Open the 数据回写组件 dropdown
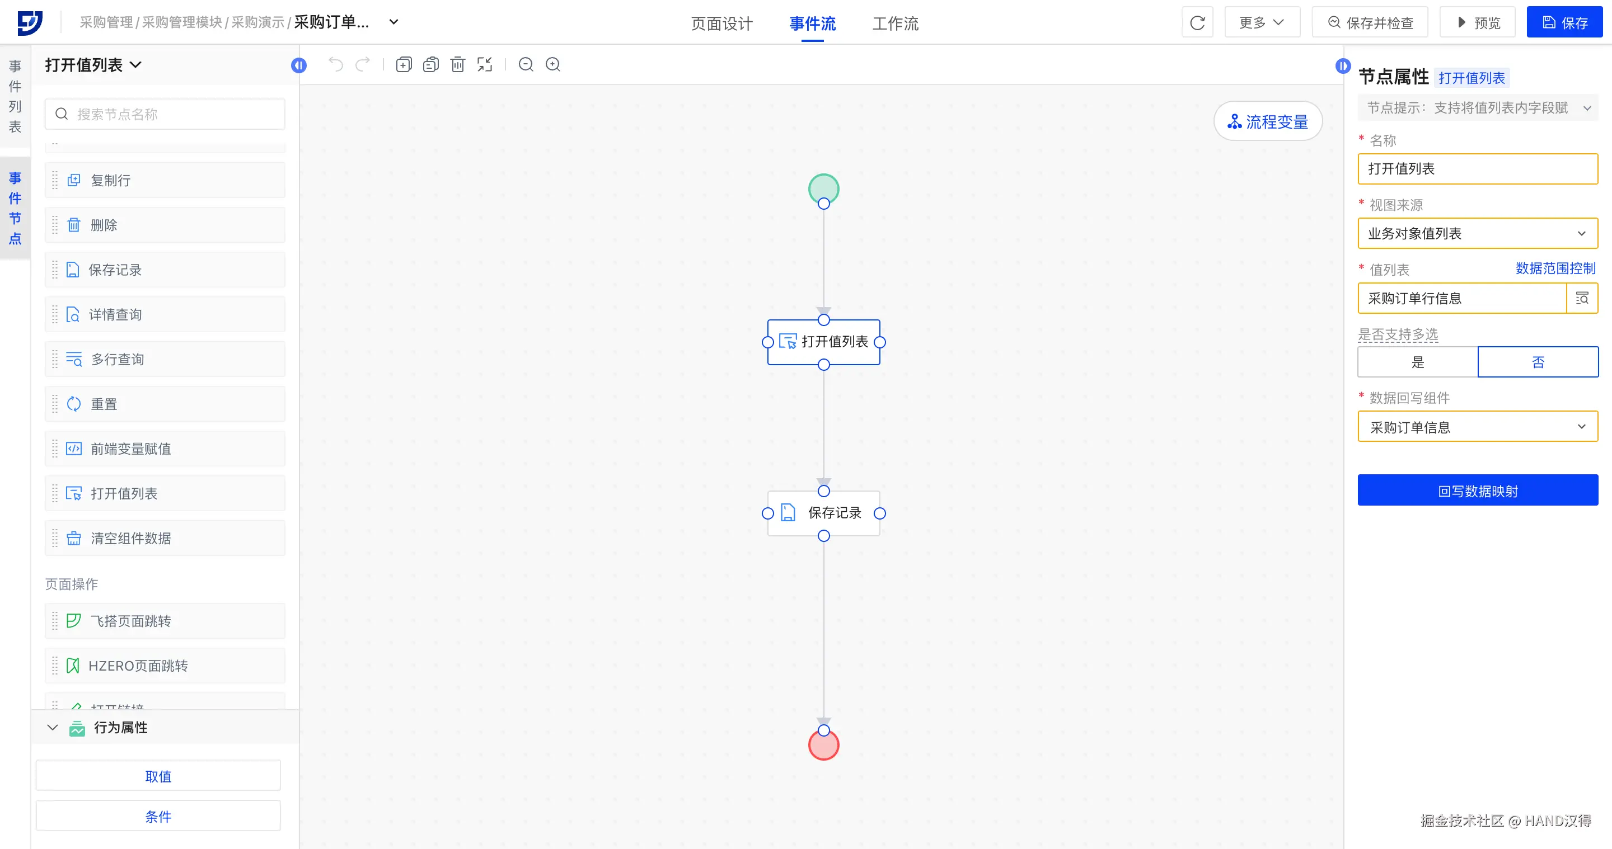This screenshot has height=849, width=1612. point(1477,427)
